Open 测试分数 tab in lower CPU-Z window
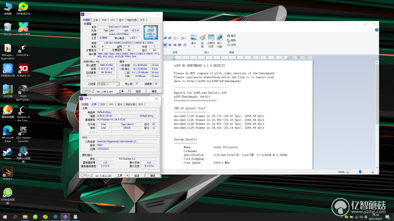Image resolution: width=394 pixels, height=221 pixels. pyautogui.click(x=131, y=104)
